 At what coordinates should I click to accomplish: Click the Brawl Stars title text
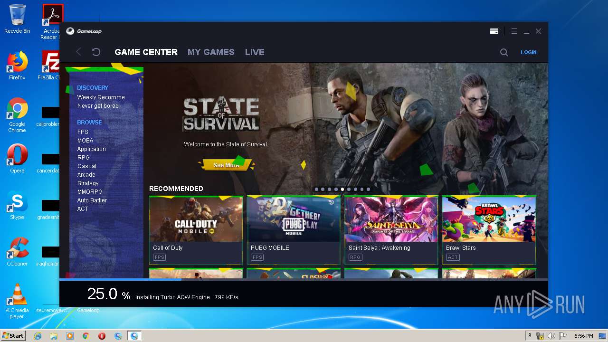[x=461, y=248]
